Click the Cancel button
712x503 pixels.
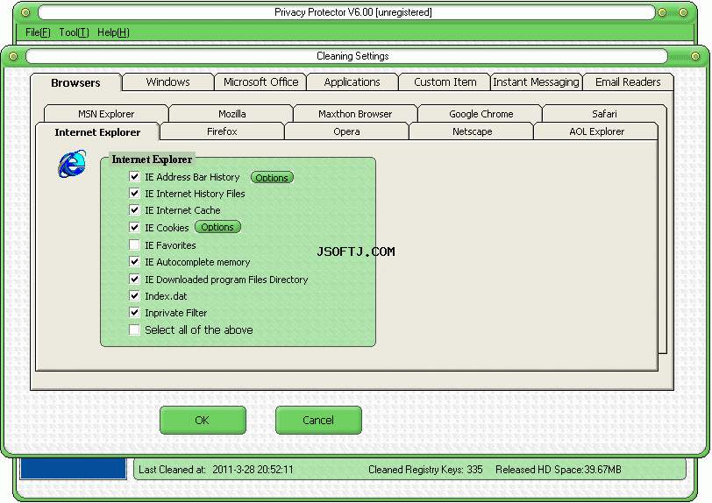pos(318,420)
